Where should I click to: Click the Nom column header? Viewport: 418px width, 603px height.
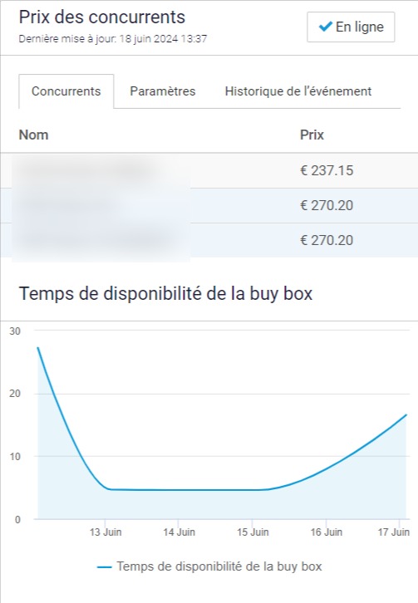(x=33, y=135)
